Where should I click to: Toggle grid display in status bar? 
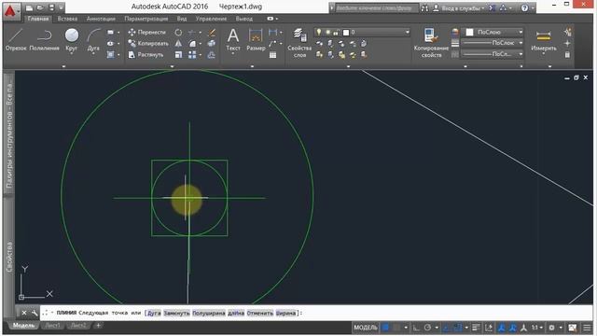point(385,328)
